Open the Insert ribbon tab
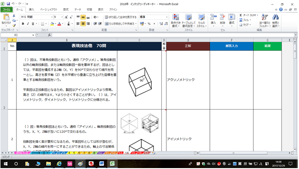 [32, 10]
